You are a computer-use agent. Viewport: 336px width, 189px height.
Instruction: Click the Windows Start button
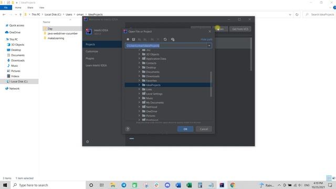(x=5, y=185)
